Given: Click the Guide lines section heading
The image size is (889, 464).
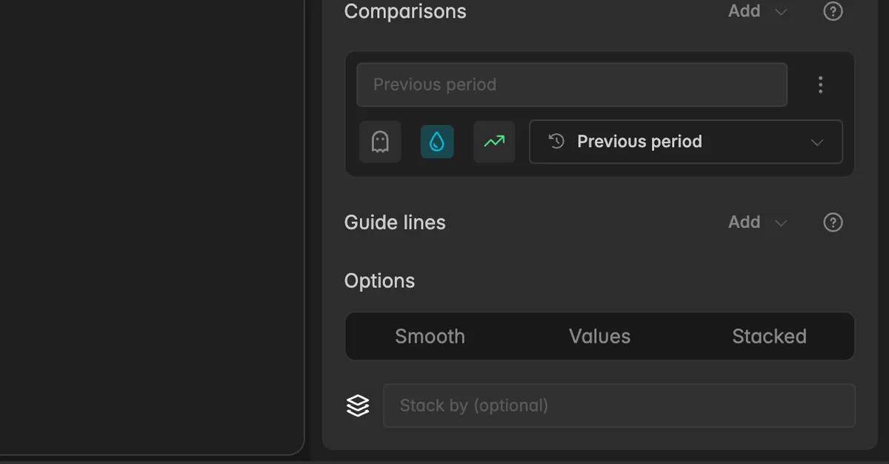Looking at the screenshot, I should point(395,223).
